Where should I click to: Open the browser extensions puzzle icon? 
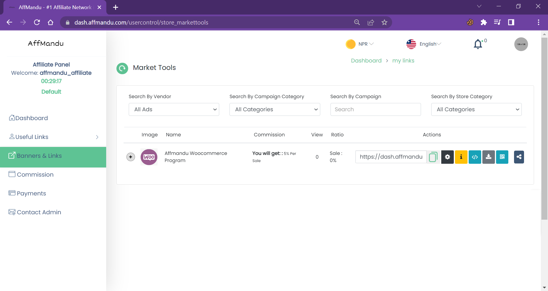[x=484, y=22]
